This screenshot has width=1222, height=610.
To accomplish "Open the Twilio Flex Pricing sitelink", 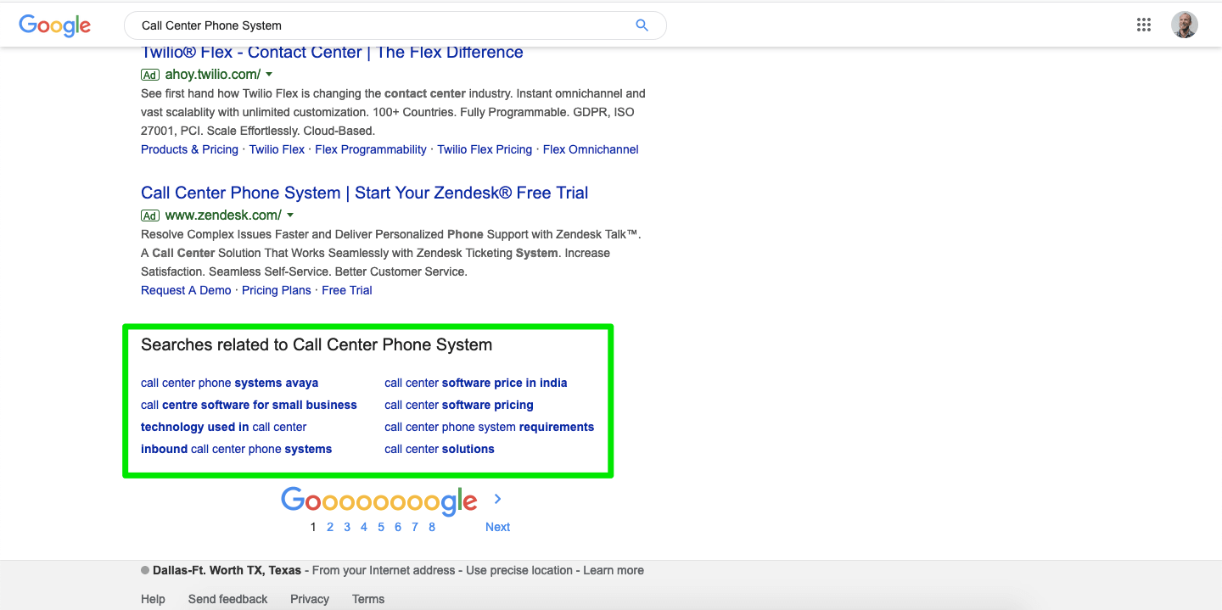I will [485, 149].
